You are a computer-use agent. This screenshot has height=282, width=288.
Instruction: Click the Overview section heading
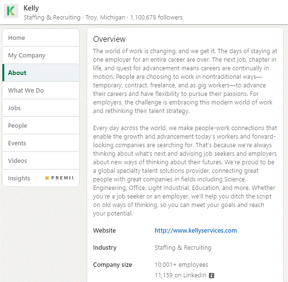[x=109, y=39]
